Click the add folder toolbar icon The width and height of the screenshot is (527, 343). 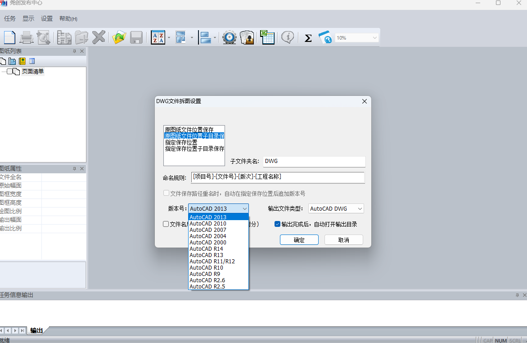tap(81, 37)
